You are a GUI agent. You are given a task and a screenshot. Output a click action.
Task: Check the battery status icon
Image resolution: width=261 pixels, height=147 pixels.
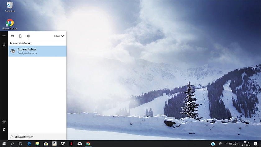[x=230, y=144]
